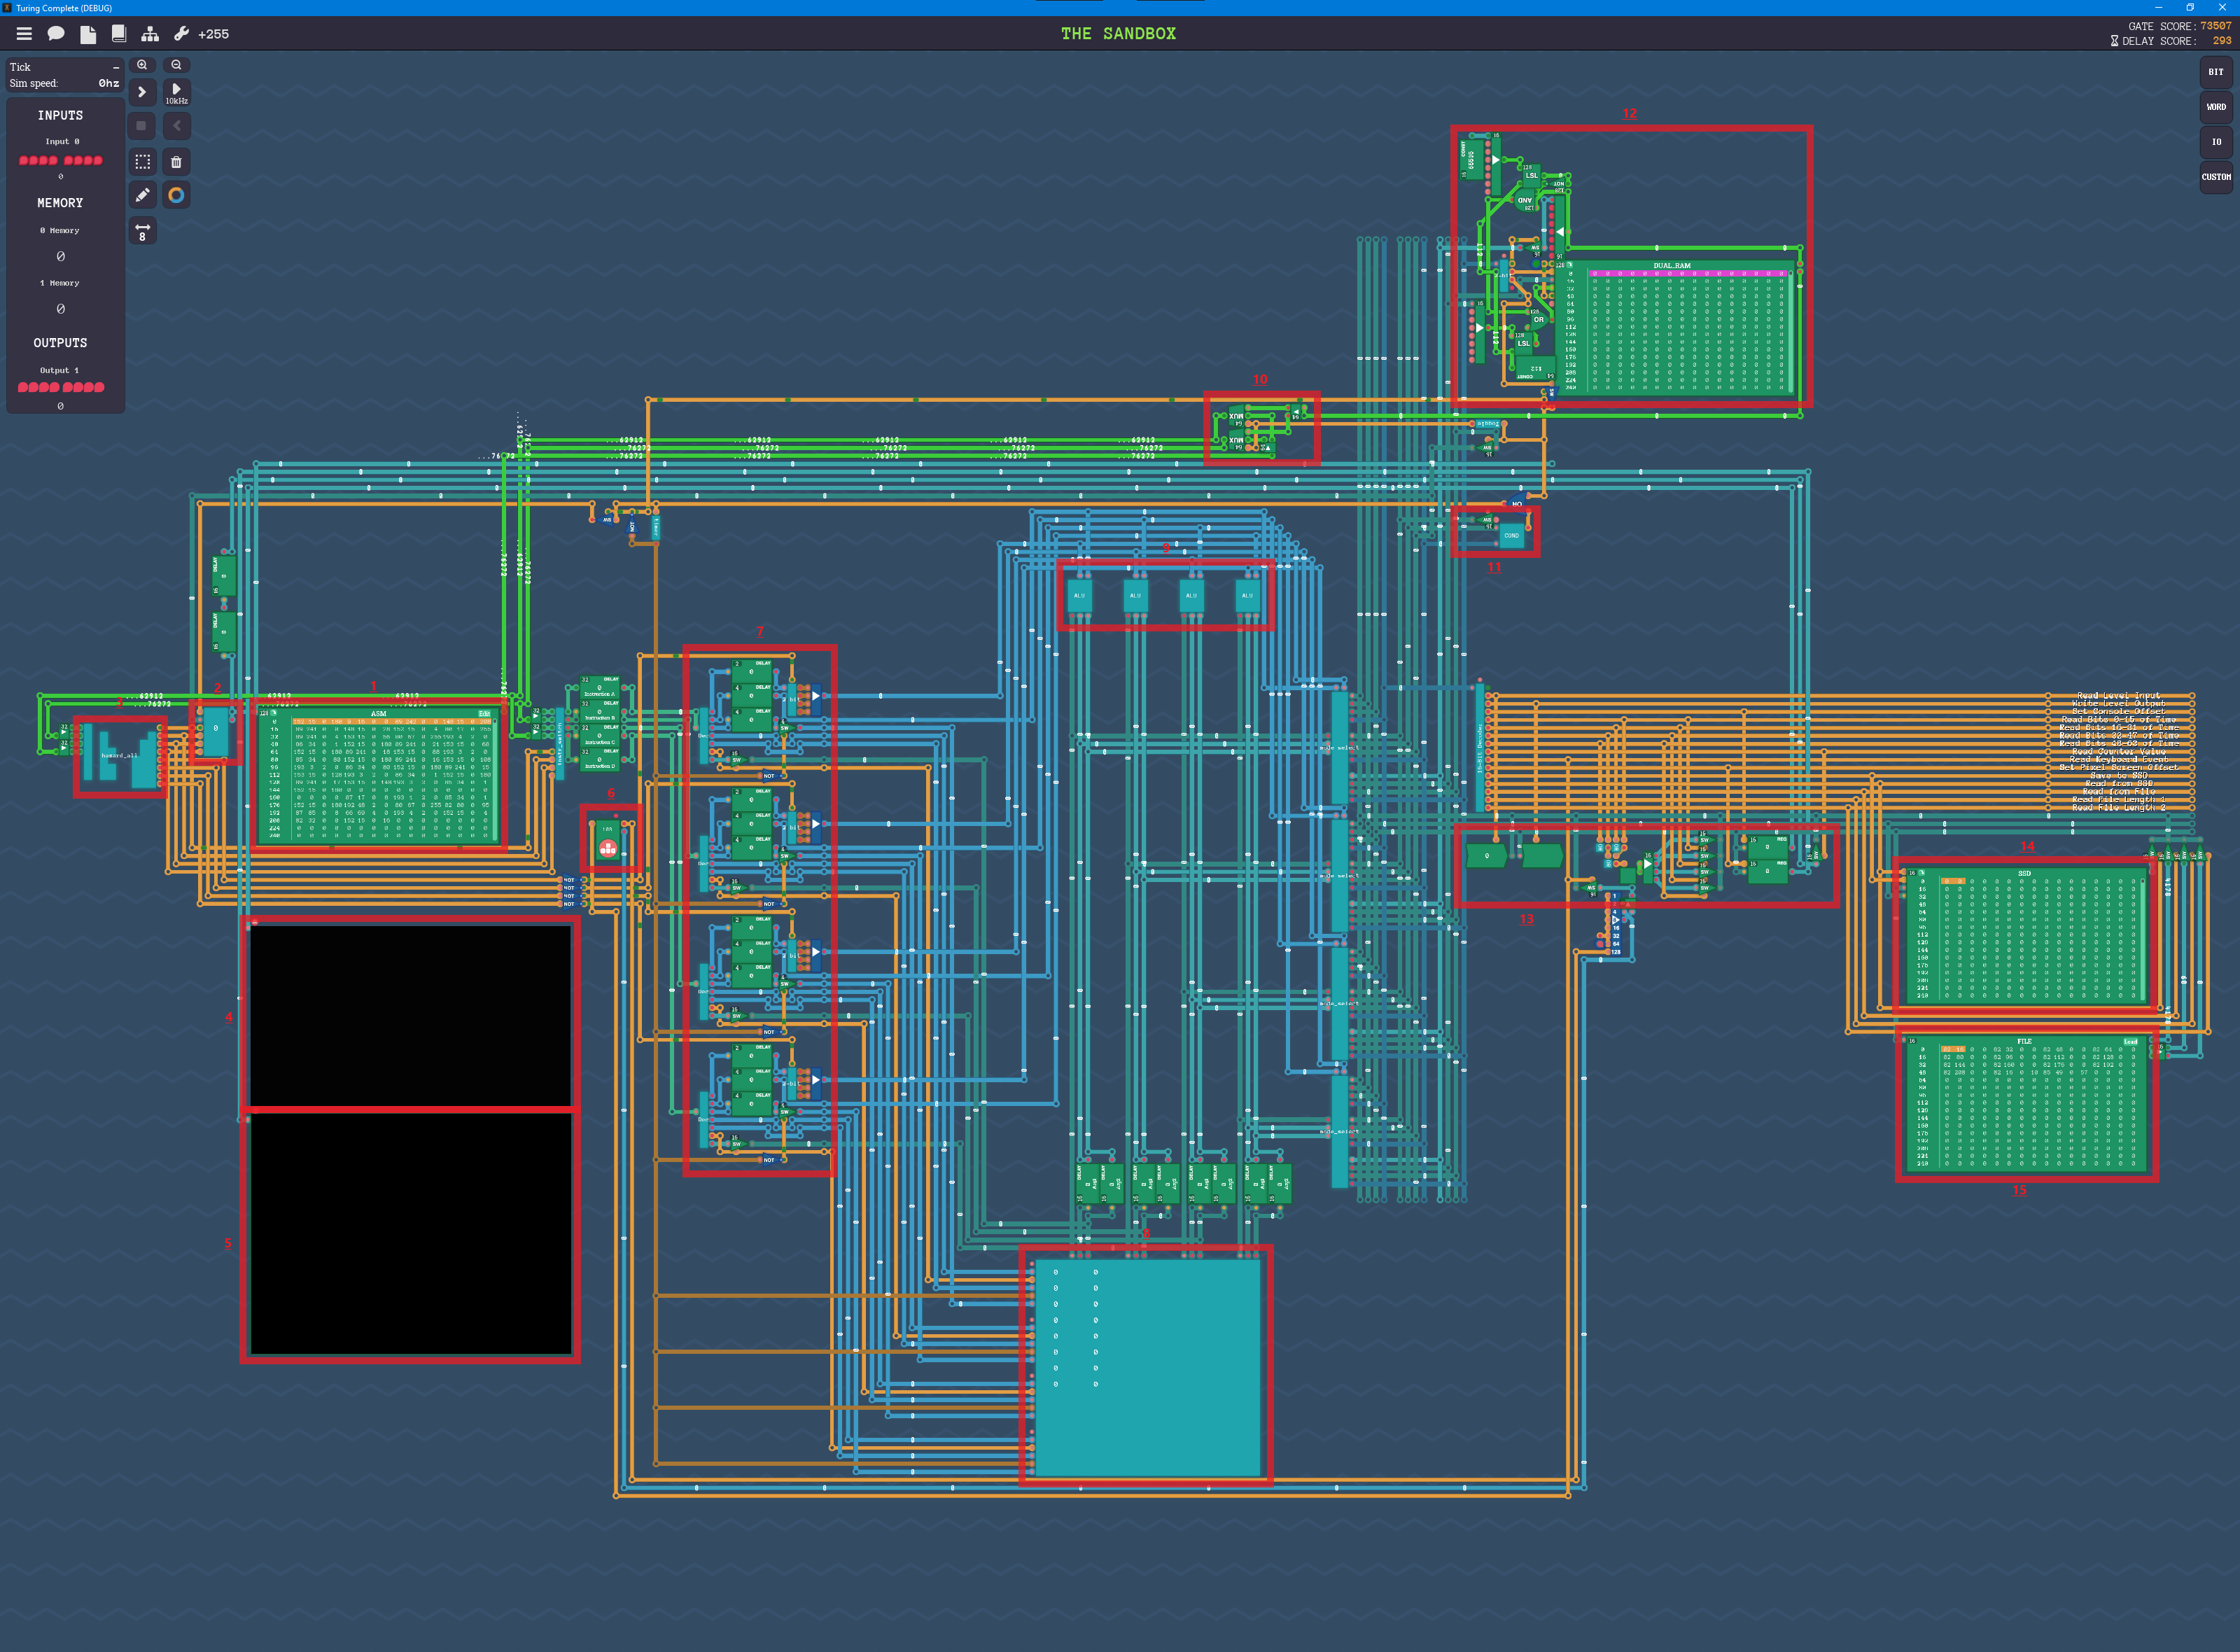
Task: Open the circuit hierarchy icon
Action: pyautogui.click(x=150, y=33)
